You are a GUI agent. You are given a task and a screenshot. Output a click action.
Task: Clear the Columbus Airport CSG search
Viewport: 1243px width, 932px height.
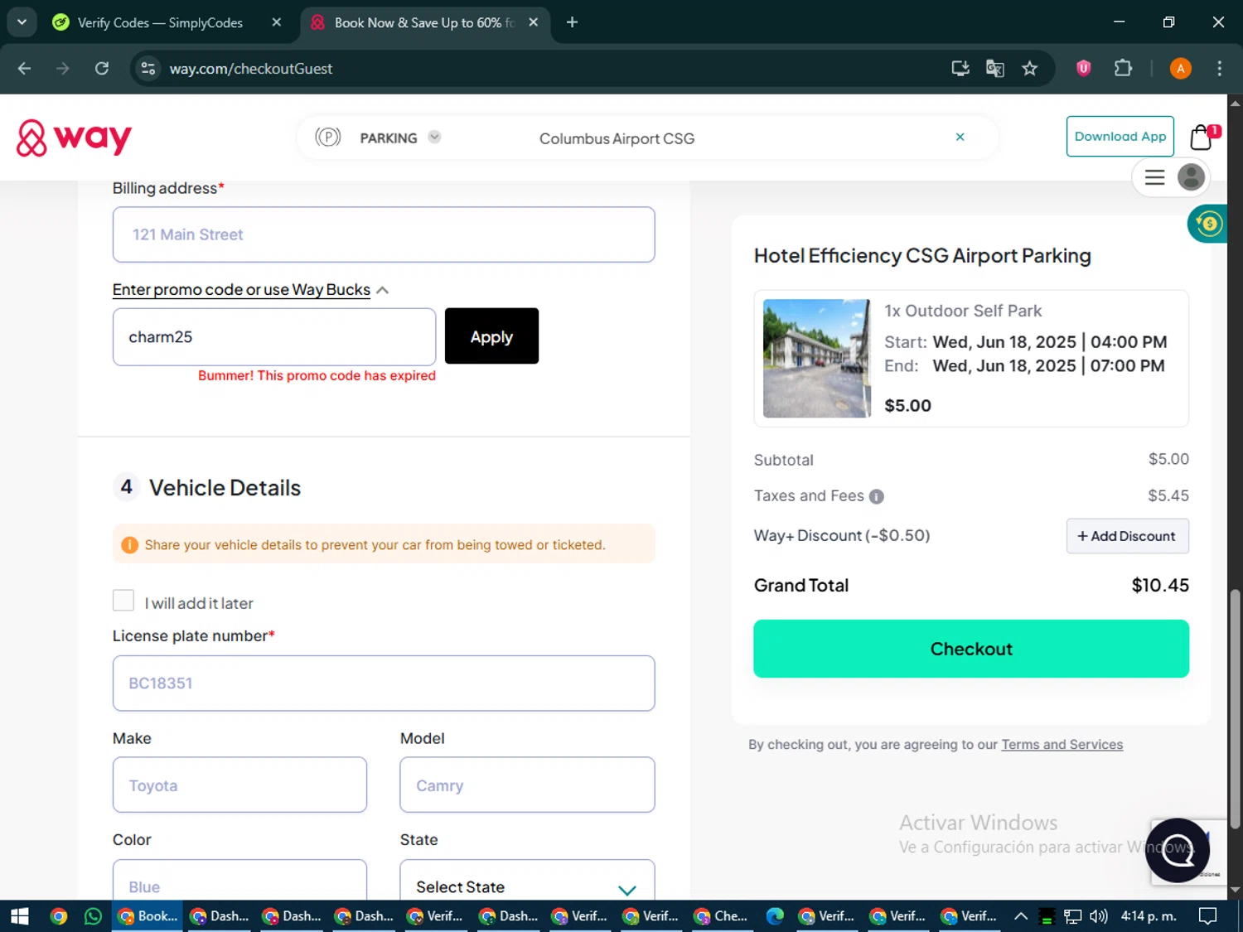[960, 137]
